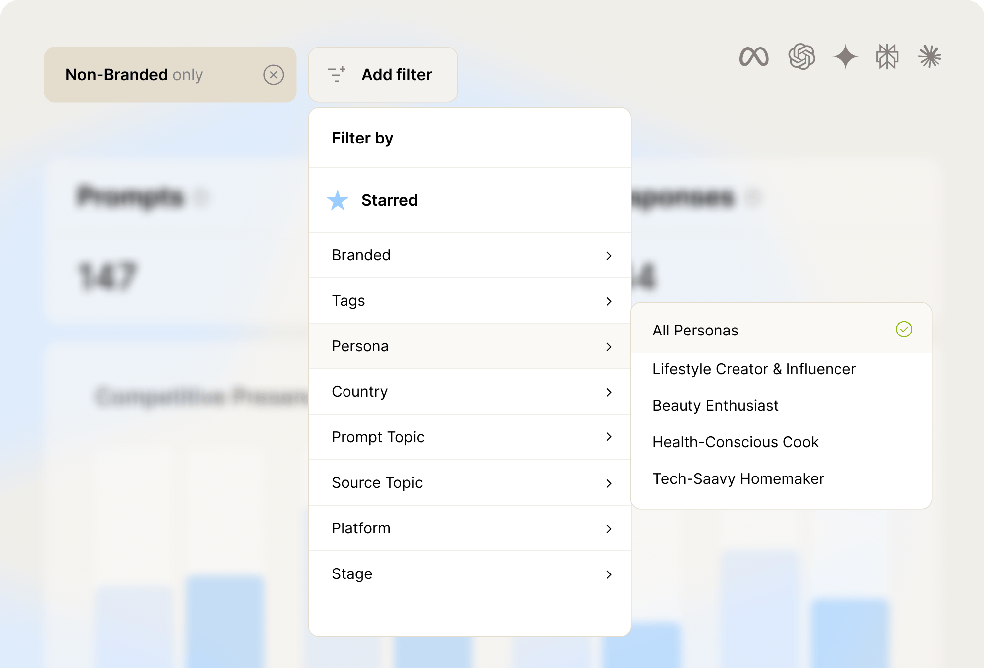
Task: Select the Meta platform icon
Action: click(x=753, y=56)
